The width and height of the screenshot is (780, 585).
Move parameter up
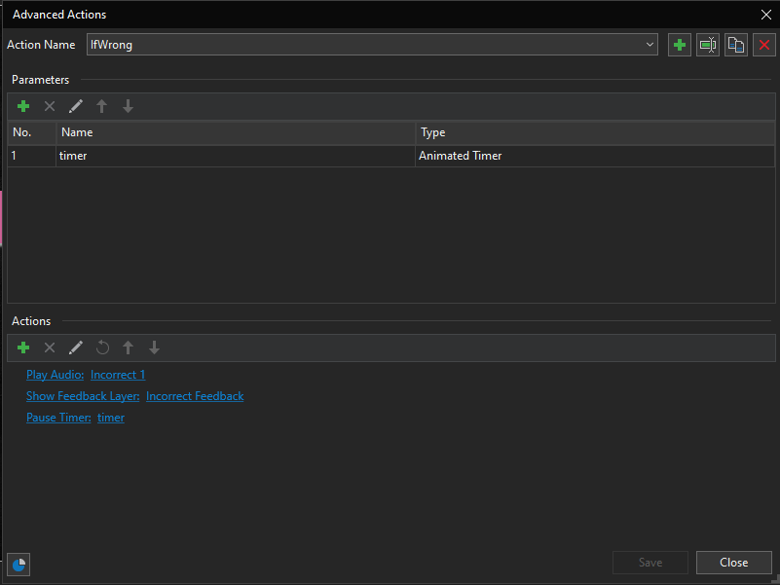[102, 106]
